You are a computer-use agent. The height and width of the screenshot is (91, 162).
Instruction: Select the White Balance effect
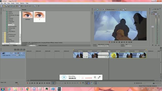12,31
